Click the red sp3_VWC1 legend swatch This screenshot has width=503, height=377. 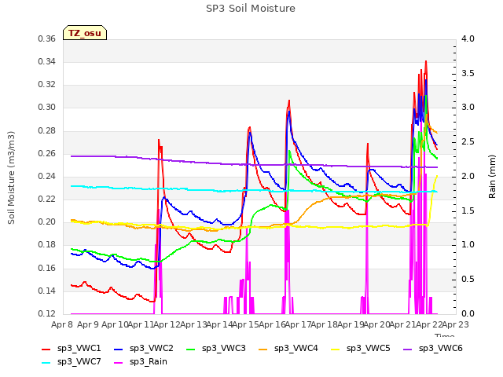tap(46, 349)
